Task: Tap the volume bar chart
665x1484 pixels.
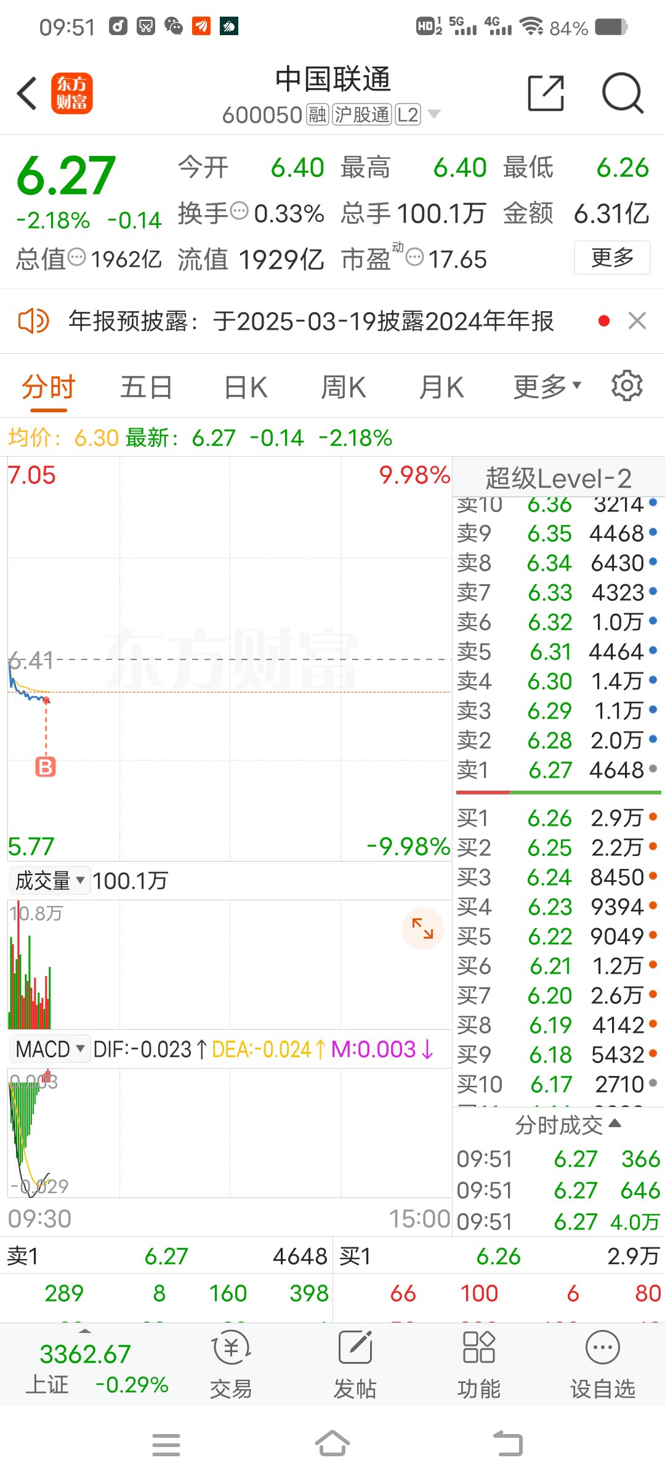Action: (230, 964)
